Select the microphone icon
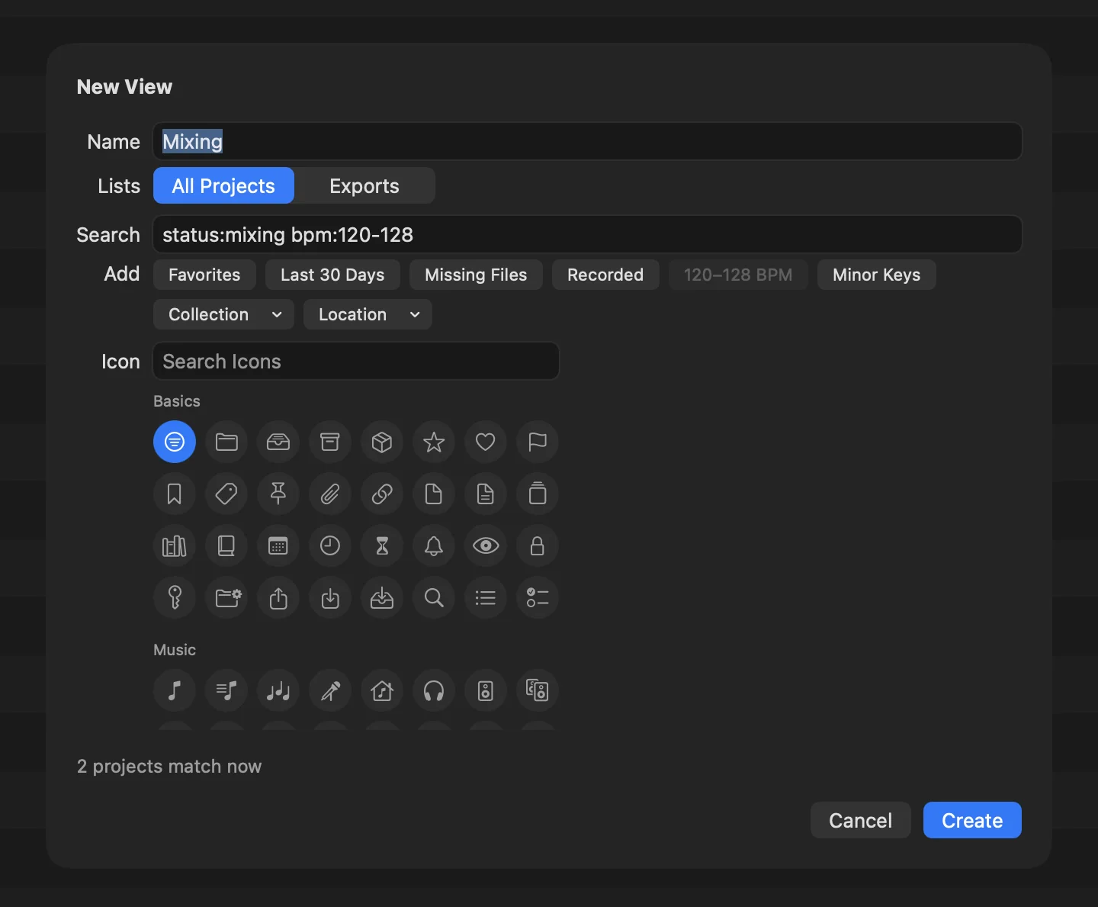The width and height of the screenshot is (1098, 907). pyautogui.click(x=330, y=690)
